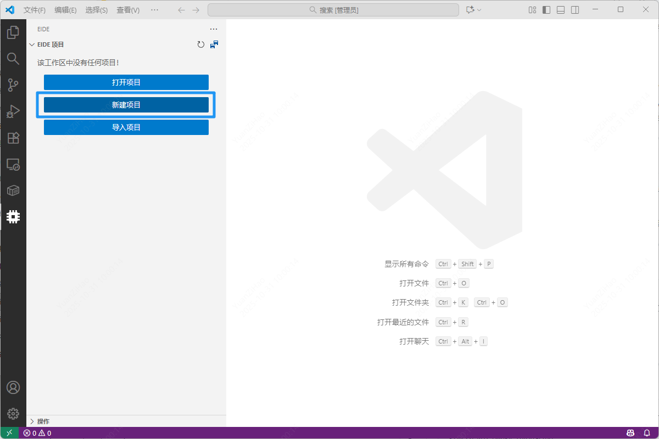Open the Remote Explorer icon

click(x=13, y=164)
